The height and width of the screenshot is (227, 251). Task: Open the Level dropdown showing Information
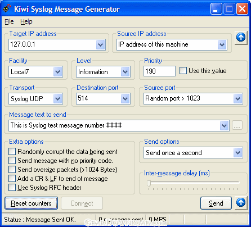click(125, 72)
